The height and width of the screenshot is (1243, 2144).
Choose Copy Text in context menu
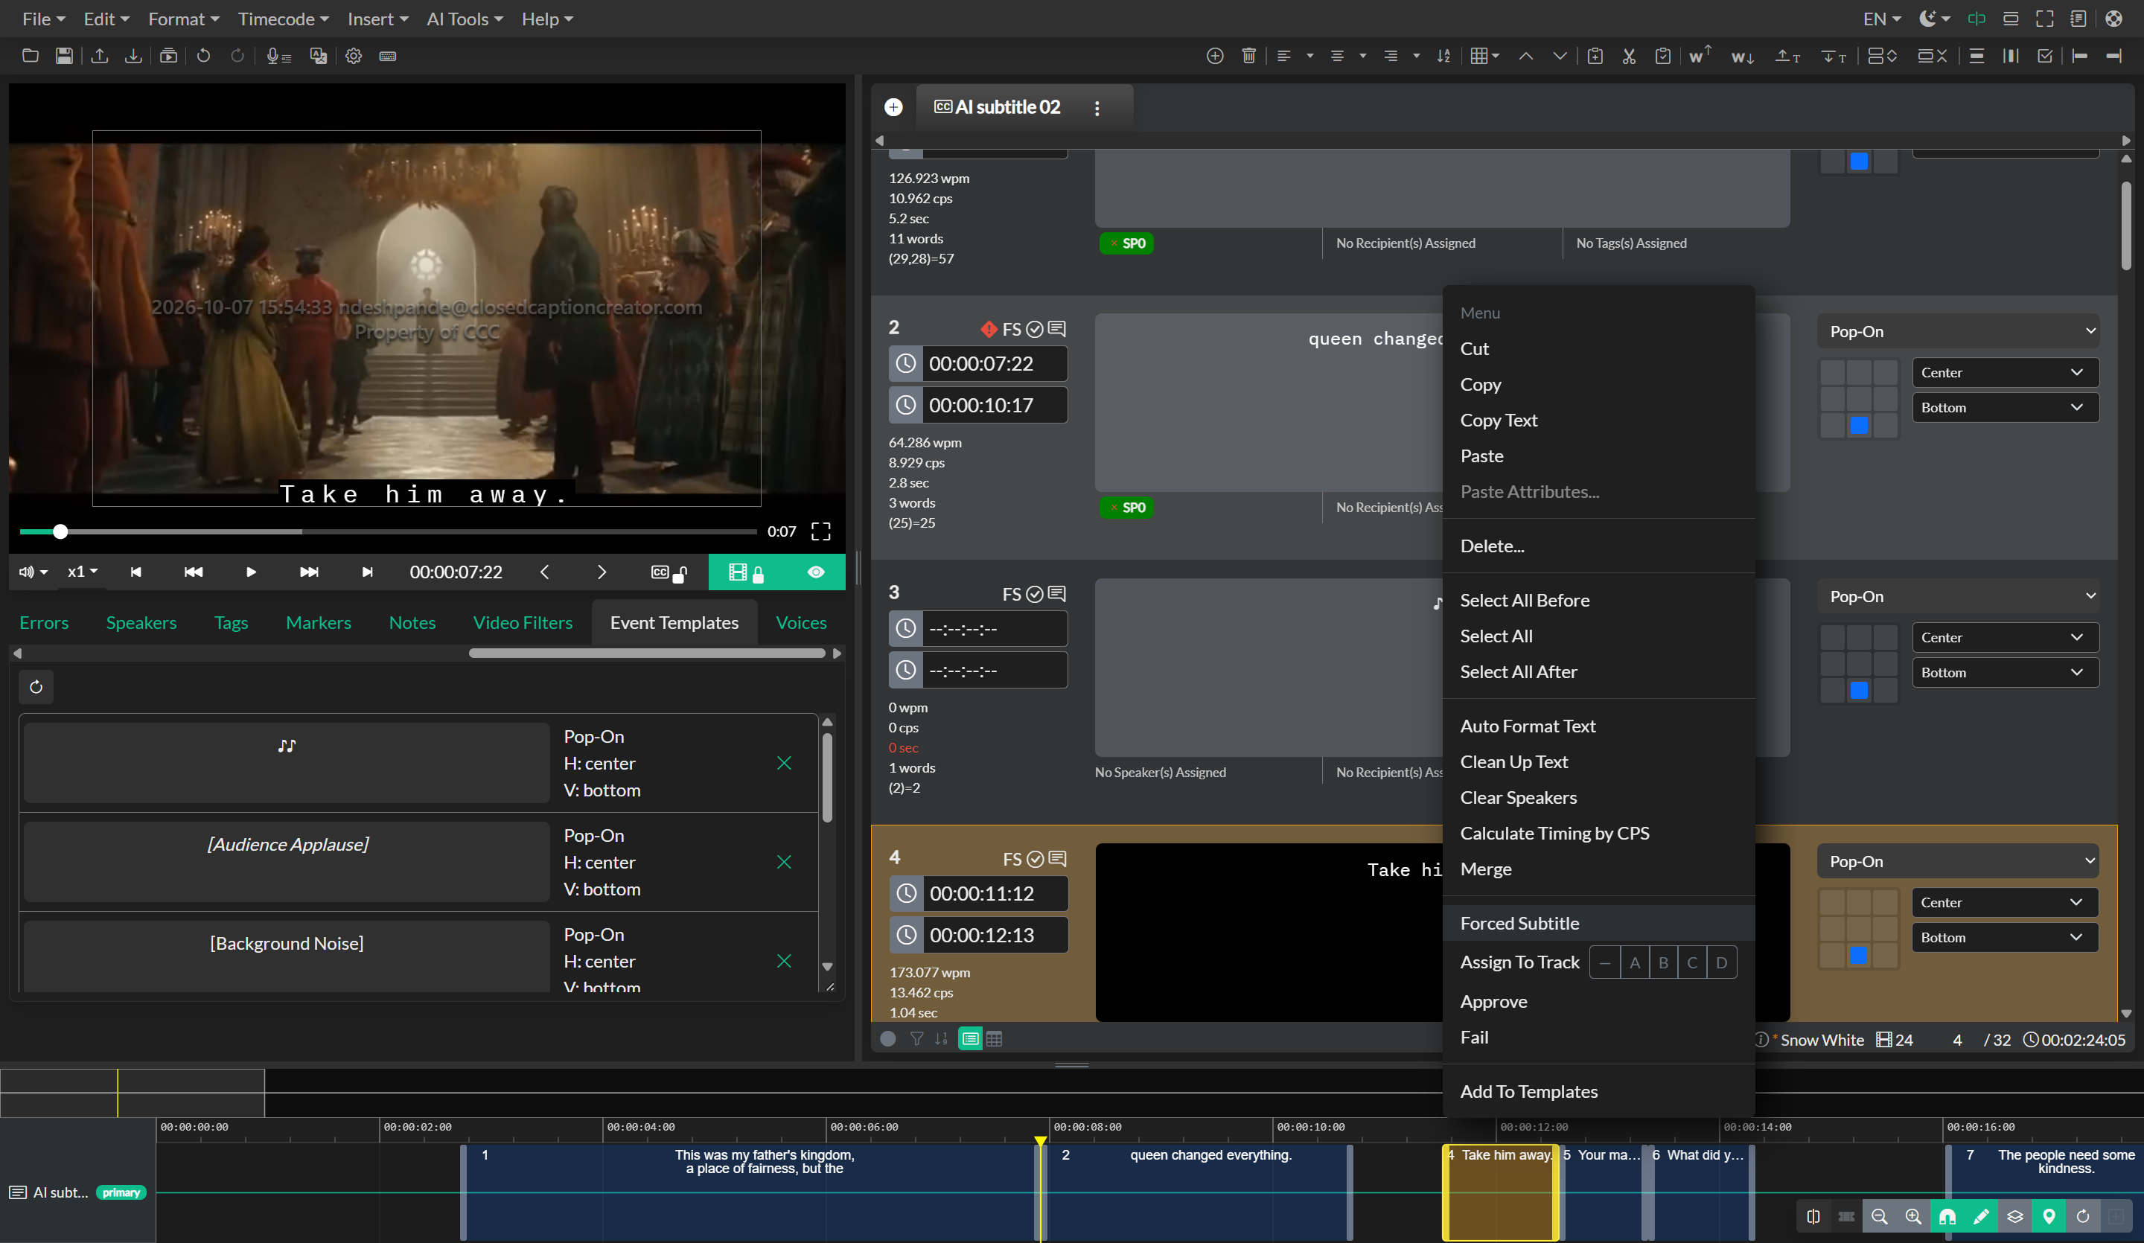1499,421
